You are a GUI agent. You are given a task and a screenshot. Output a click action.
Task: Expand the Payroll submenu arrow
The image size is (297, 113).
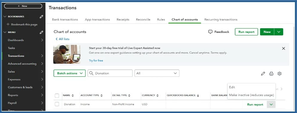(x=42, y=103)
